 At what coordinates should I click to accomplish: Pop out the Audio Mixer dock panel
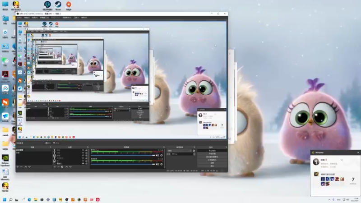(164, 147)
